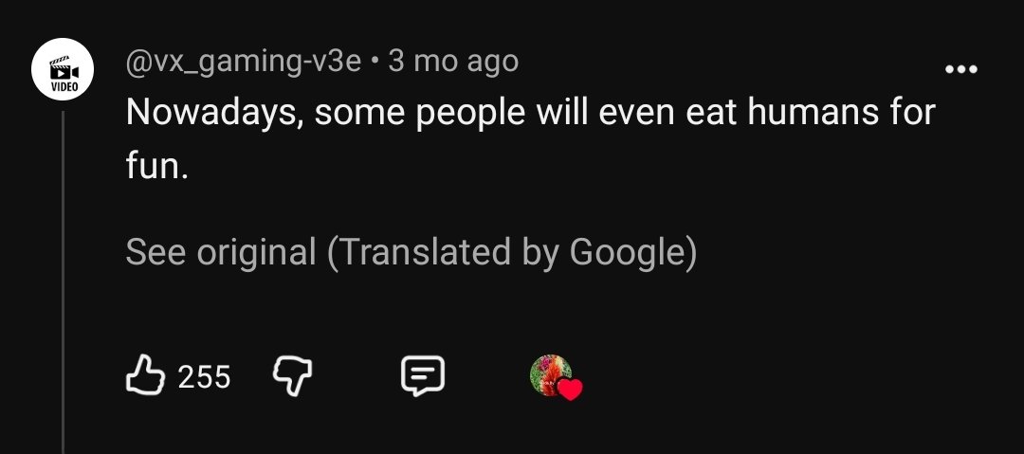Select the comment line 'Nowadays, some people…'

[530, 113]
